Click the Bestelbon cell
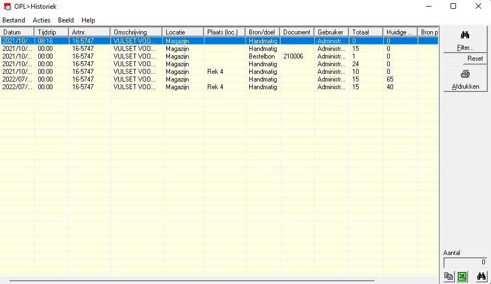Screen dimensions: 491x284 coord(262,56)
